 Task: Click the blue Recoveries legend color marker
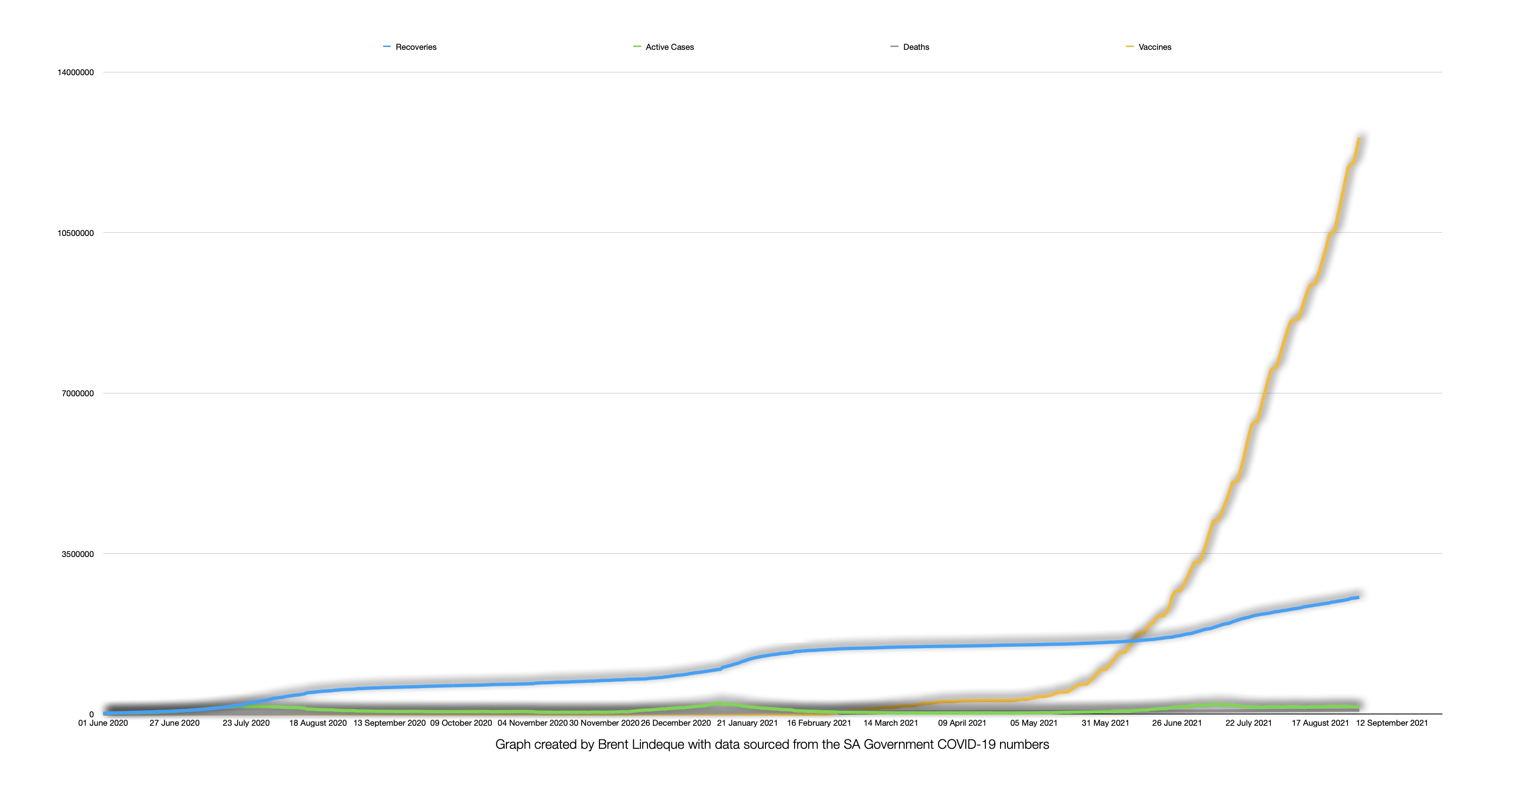tap(387, 47)
